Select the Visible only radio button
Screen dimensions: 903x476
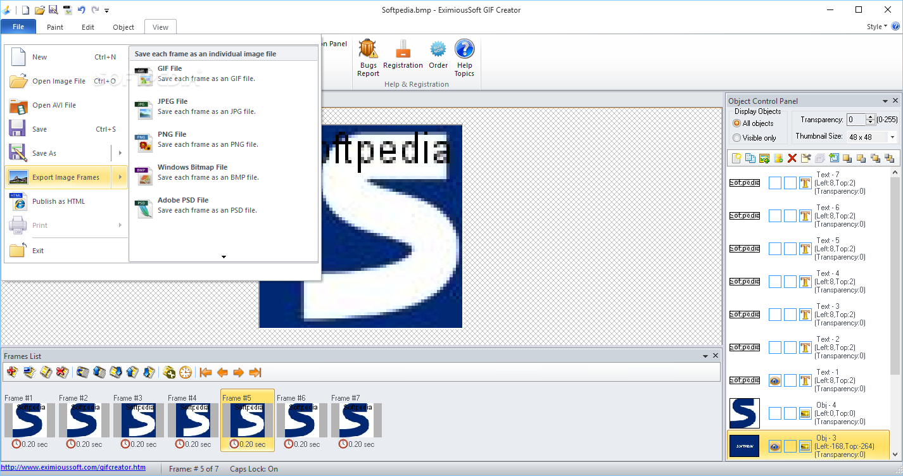[x=736, y=138]
